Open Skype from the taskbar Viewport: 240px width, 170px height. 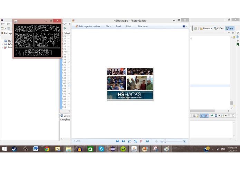[x=101, y=149]
